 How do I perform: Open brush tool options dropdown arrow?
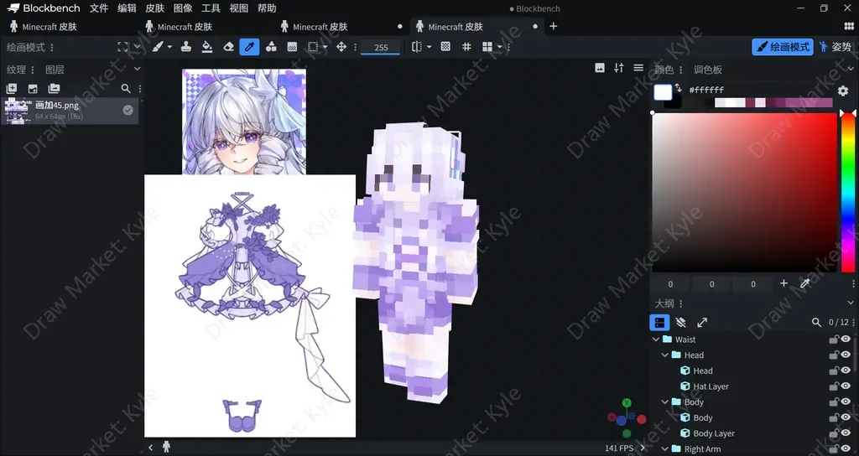pyautogui.click(x=169, y=47)
